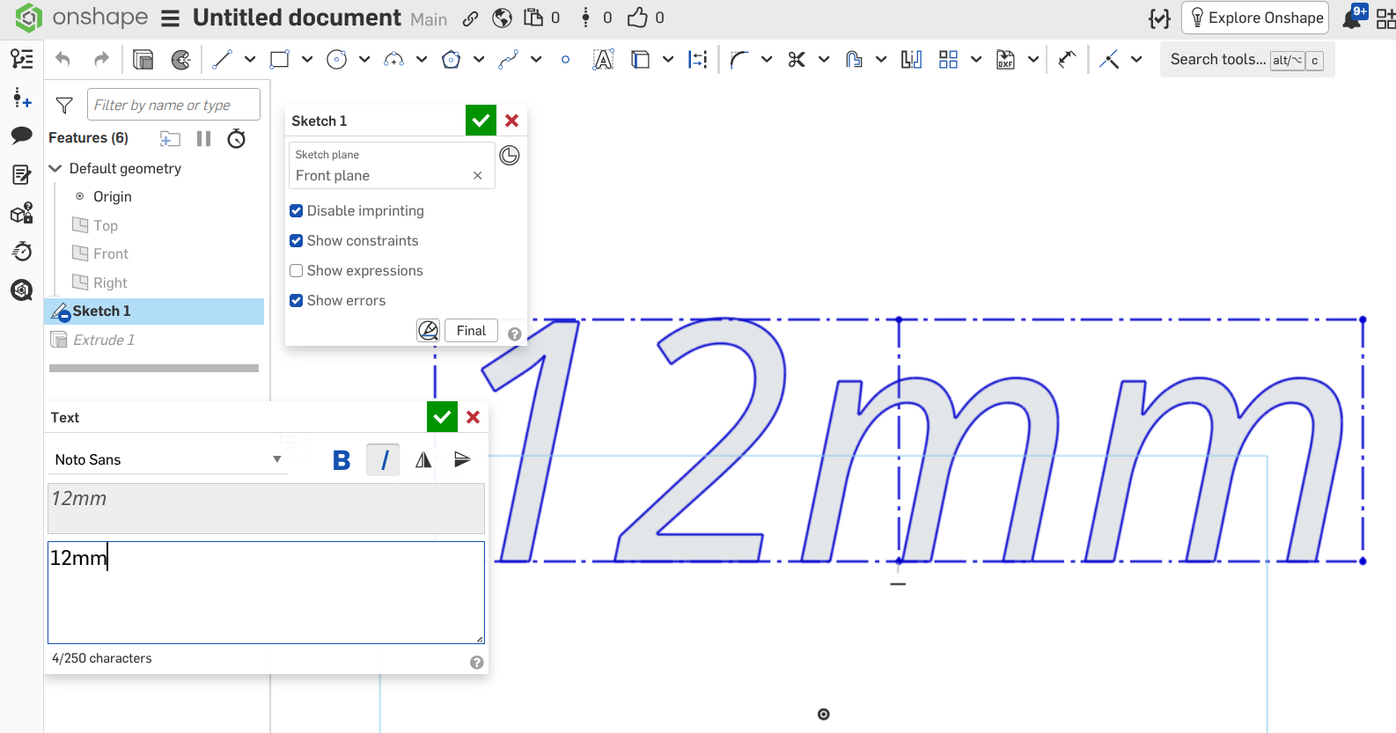The width and height of the screenshot is (1396, 733).
Task: Click the 12mm text entry box
Action: click(x=266, y=592)
